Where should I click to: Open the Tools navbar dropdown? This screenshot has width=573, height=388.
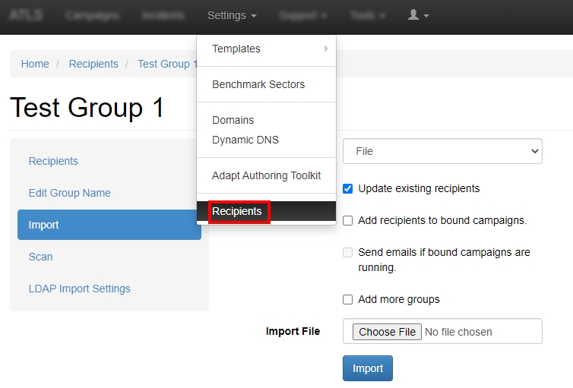(x=367, y=15)
